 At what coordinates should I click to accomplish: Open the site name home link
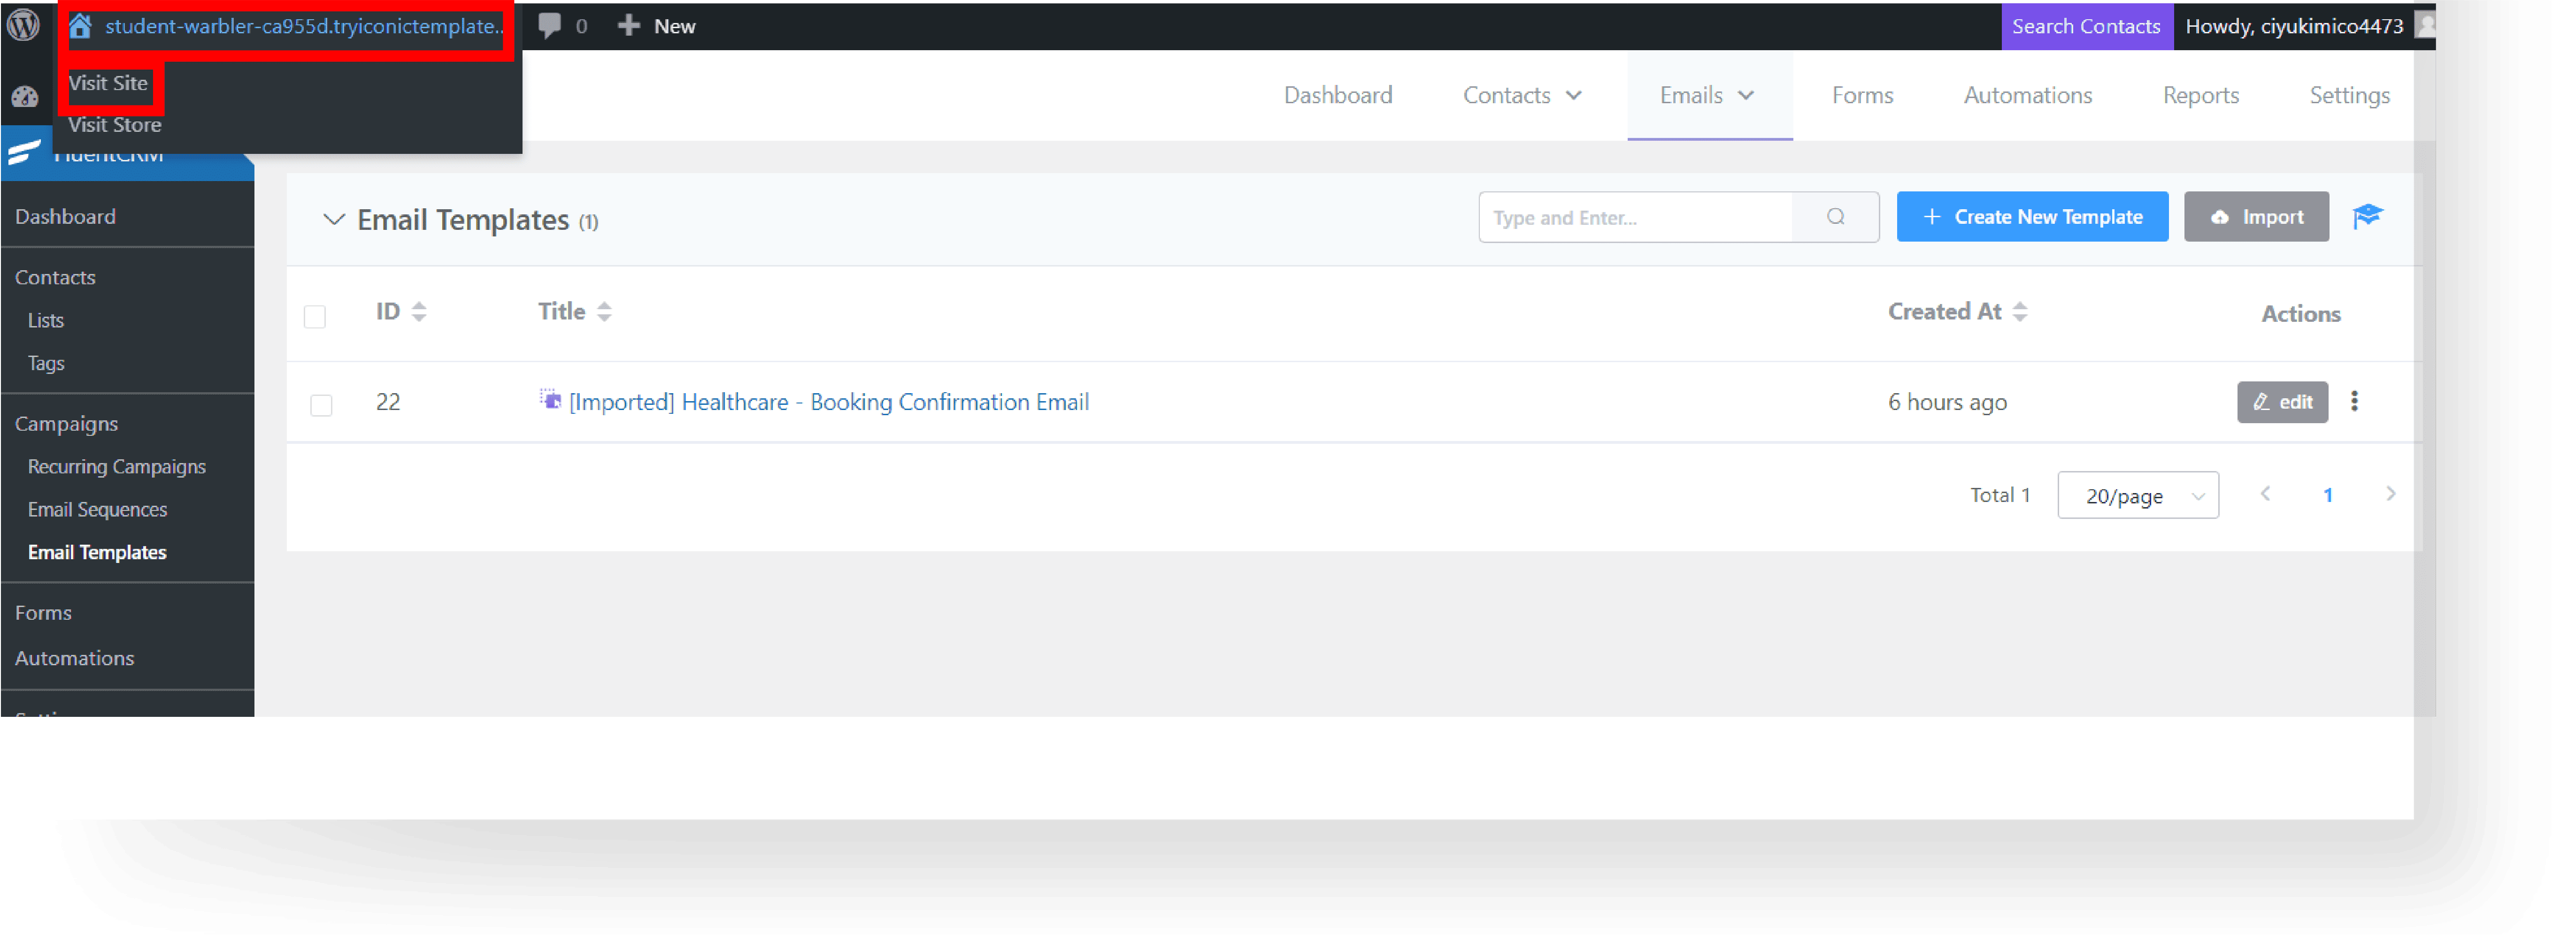tap(288, 26)
